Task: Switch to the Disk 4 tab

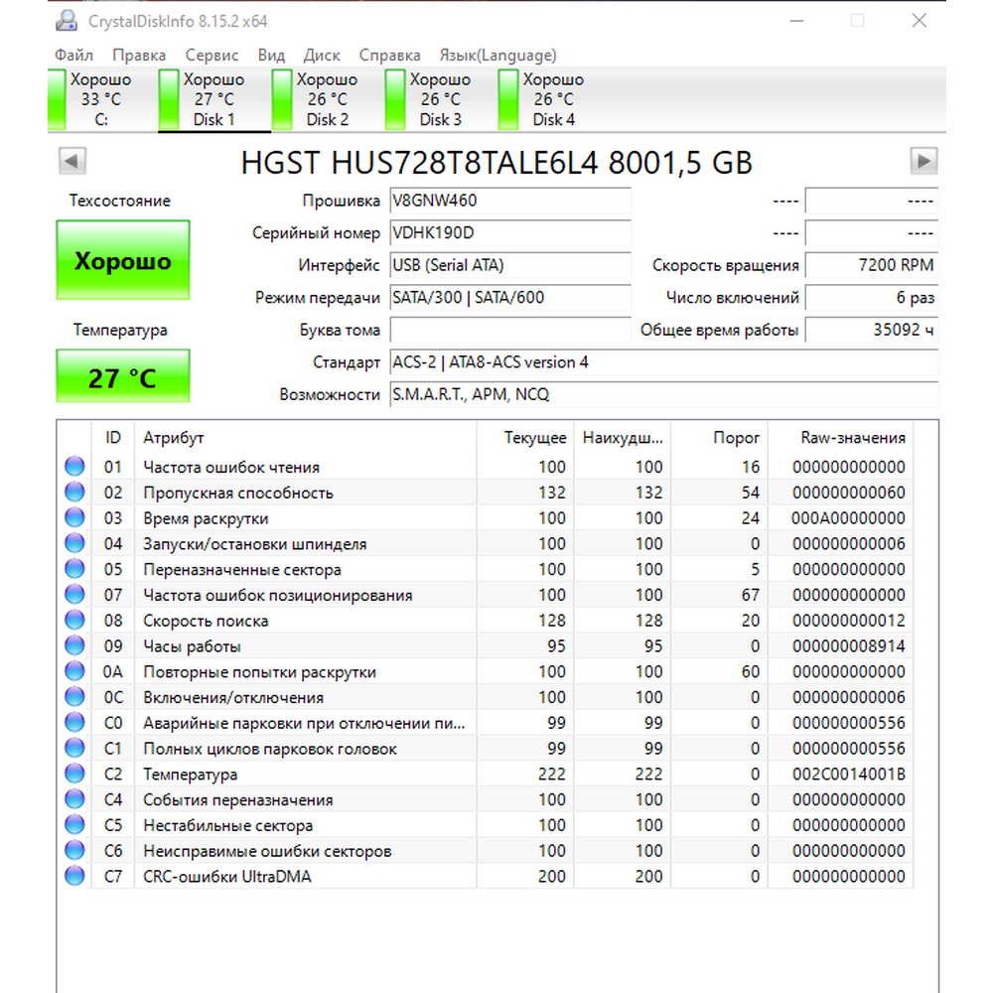Action: click(553, 99)
